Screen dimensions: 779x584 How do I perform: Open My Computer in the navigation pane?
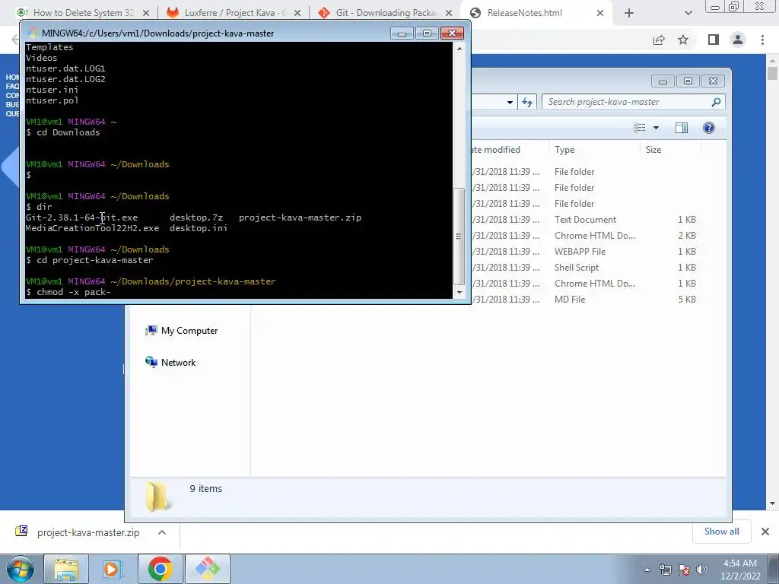[181, 331]
